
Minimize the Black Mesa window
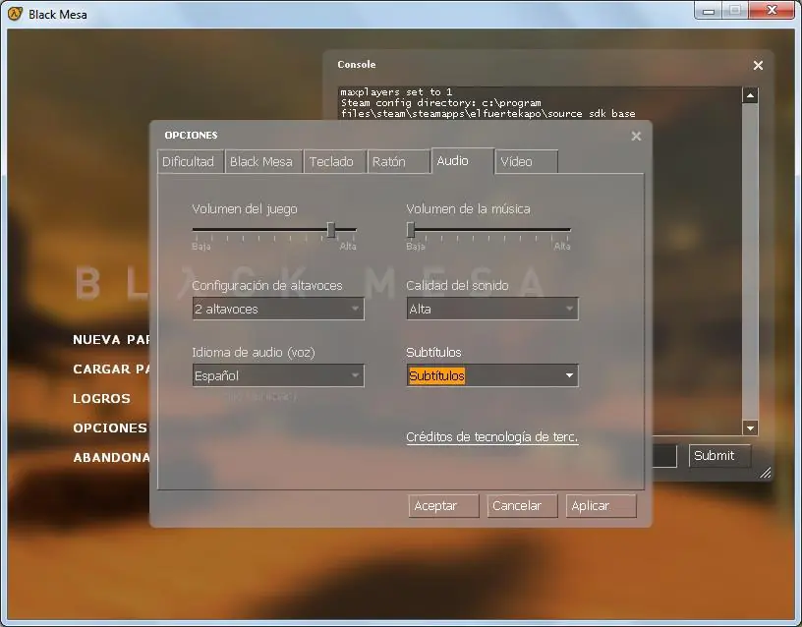pyautogui.click(x=709, y=11)
